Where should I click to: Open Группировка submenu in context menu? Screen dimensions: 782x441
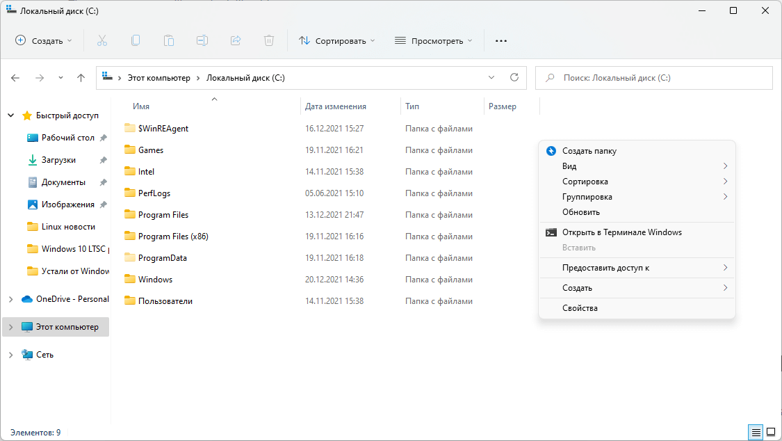637,197
